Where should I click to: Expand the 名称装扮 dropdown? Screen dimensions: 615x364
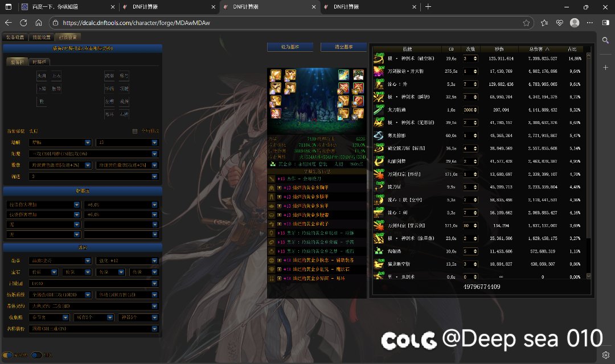coord(94,329)
